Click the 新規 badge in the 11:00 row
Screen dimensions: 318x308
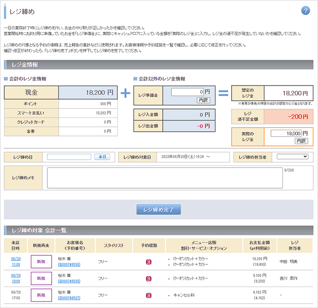(41, 261)
